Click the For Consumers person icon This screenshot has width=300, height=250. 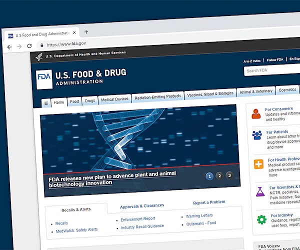(x=256, y=114)
